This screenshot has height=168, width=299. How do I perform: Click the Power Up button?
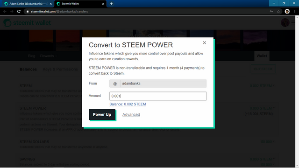tap(102, 114)
